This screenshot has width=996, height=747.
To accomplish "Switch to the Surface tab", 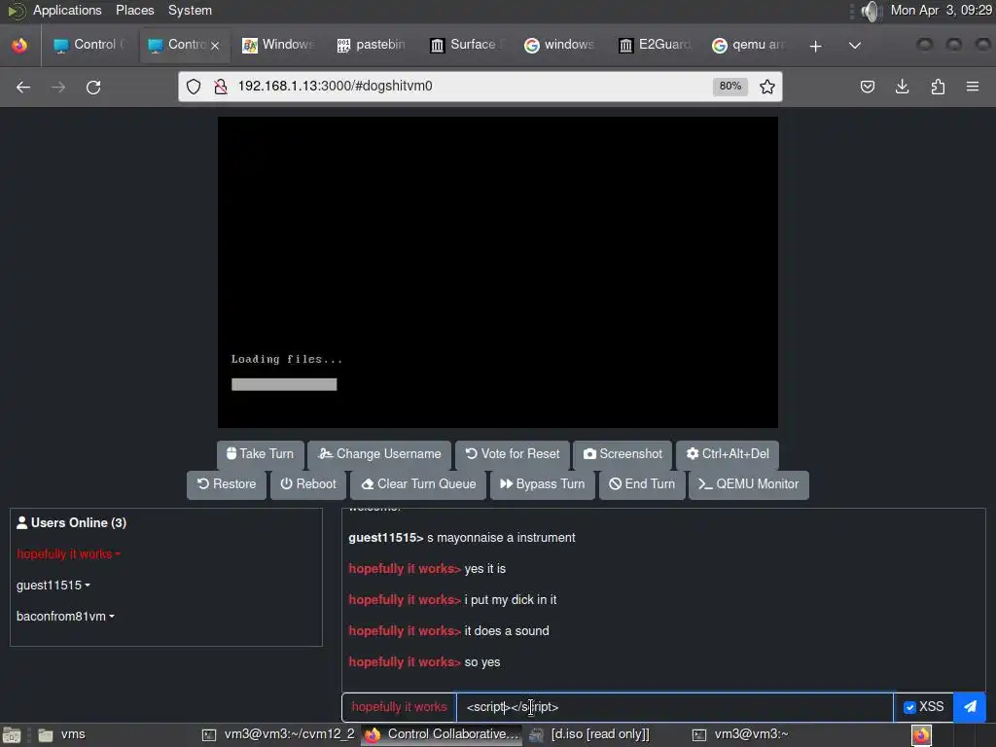I will tap(466, 45).
